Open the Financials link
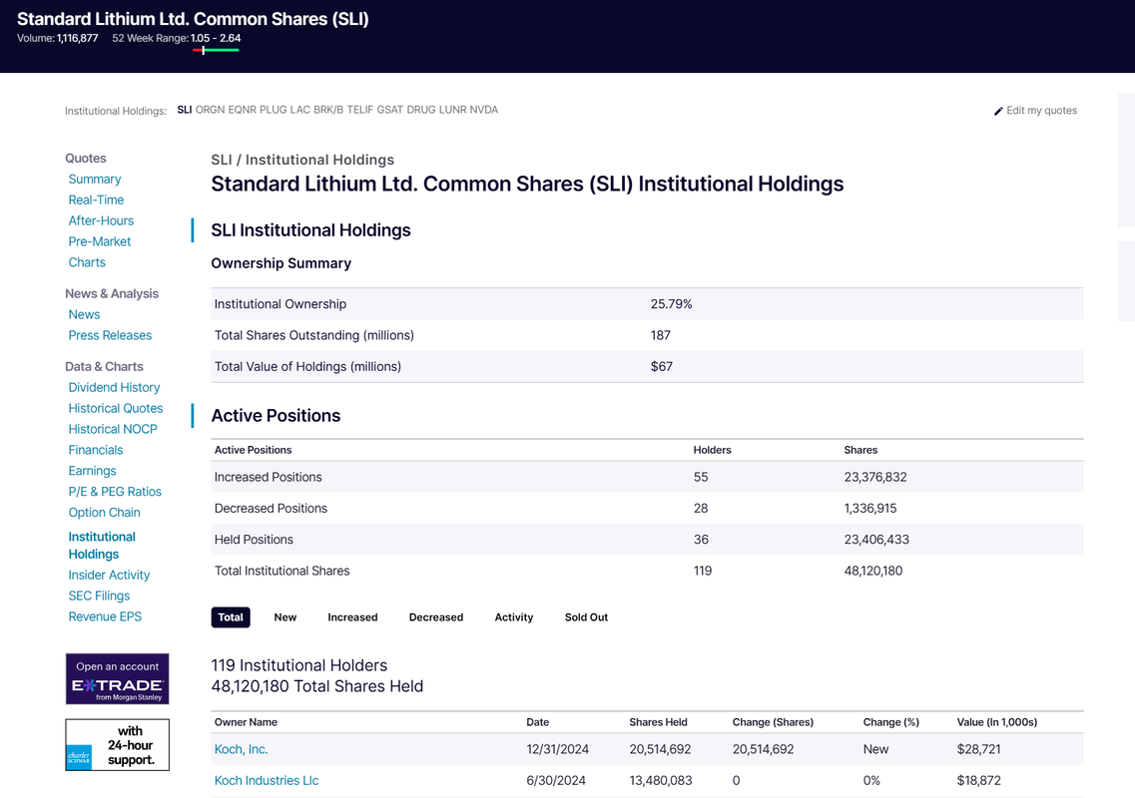1135x798 pixels. (x=96, y=450)
